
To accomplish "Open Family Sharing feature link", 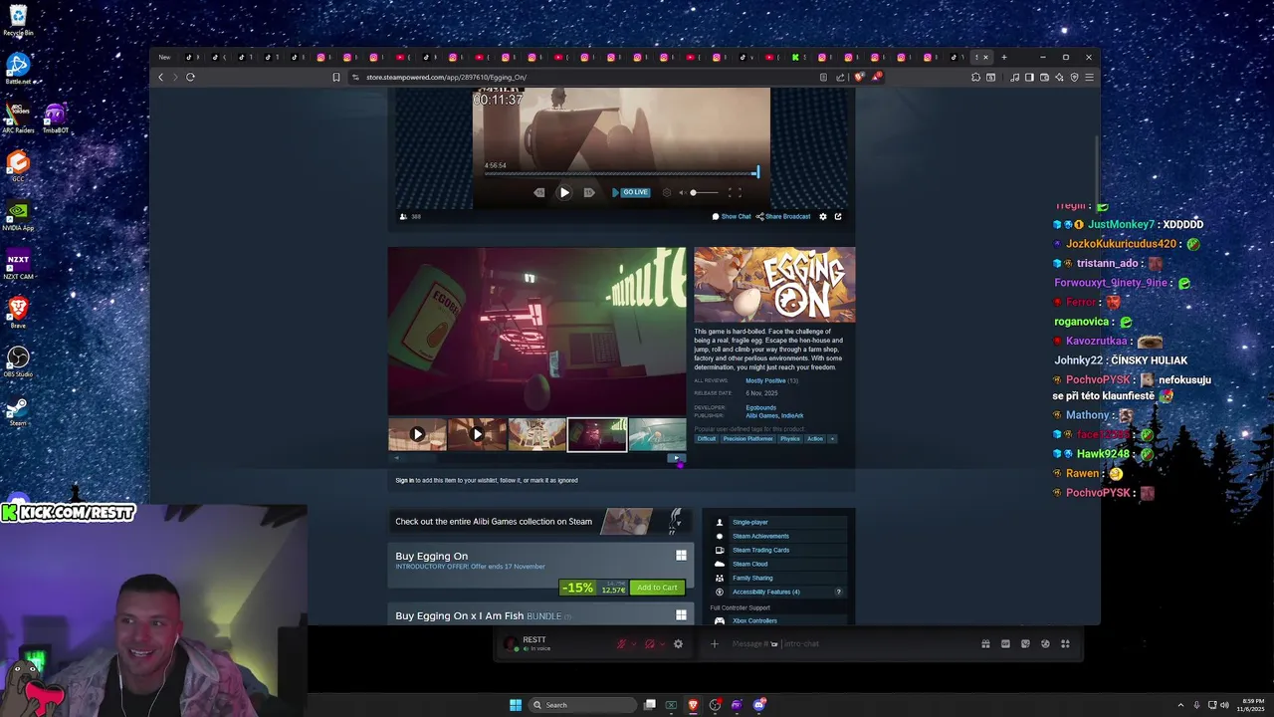I will click(752, 578).
